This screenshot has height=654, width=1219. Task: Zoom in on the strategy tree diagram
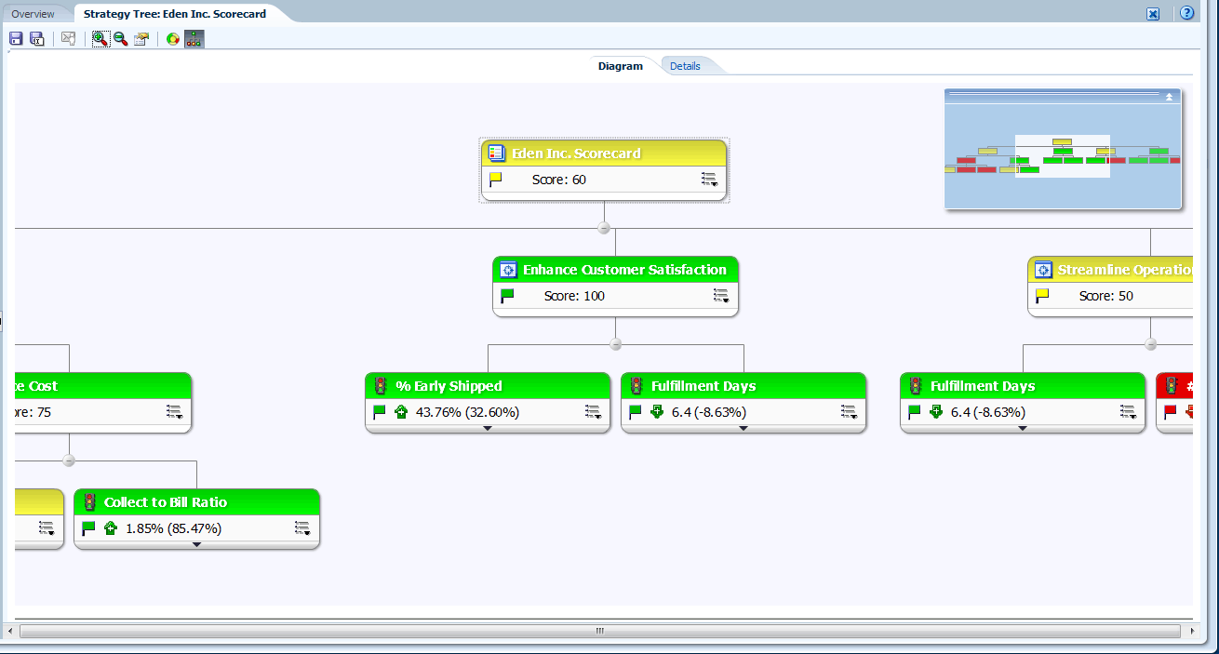(x=100, y=38)
